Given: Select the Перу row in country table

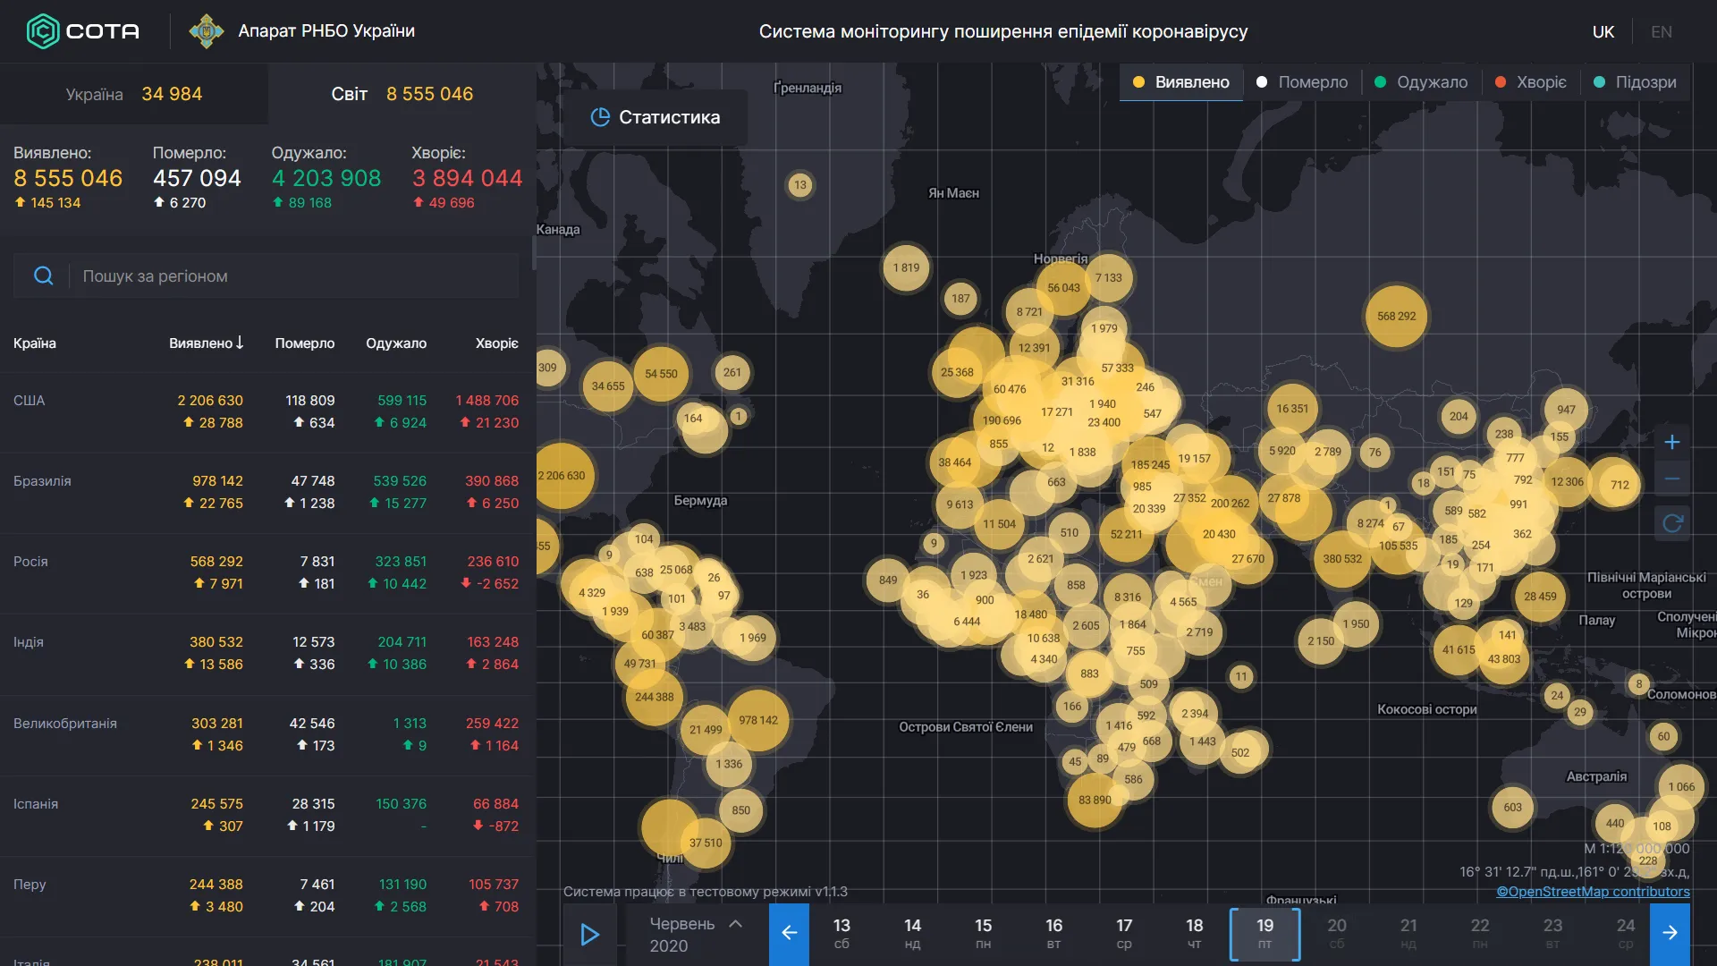Looking at the screenshot, I should coord(266,896).
